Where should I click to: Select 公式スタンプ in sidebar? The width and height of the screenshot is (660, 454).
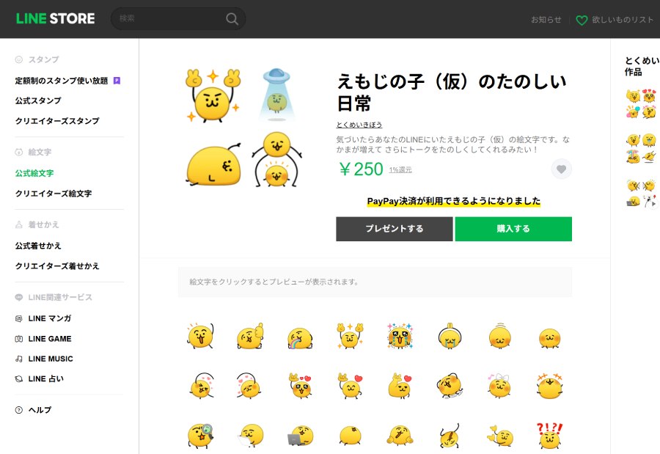38,100
